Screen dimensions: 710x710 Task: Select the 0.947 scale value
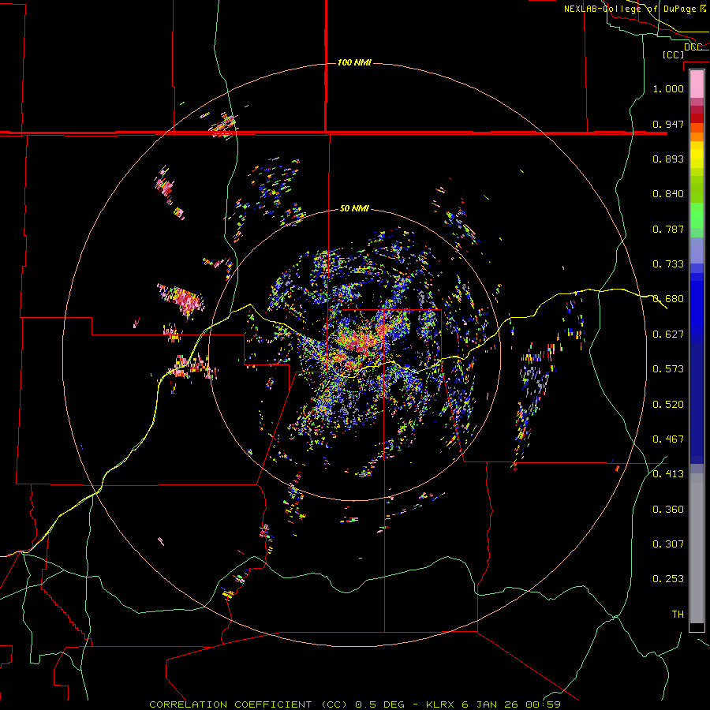coord(668,124)
